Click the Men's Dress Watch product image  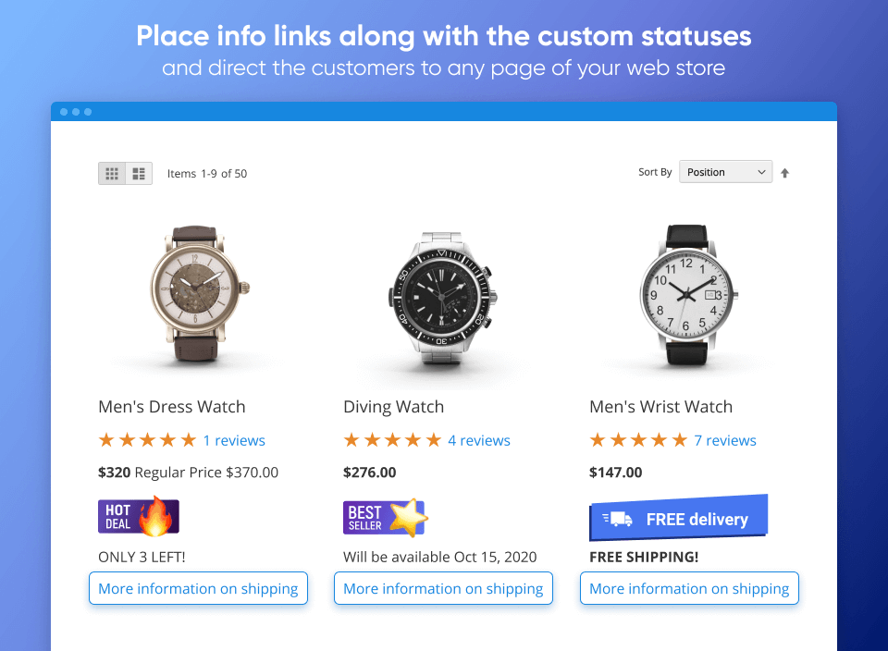(x=197, y=296)
